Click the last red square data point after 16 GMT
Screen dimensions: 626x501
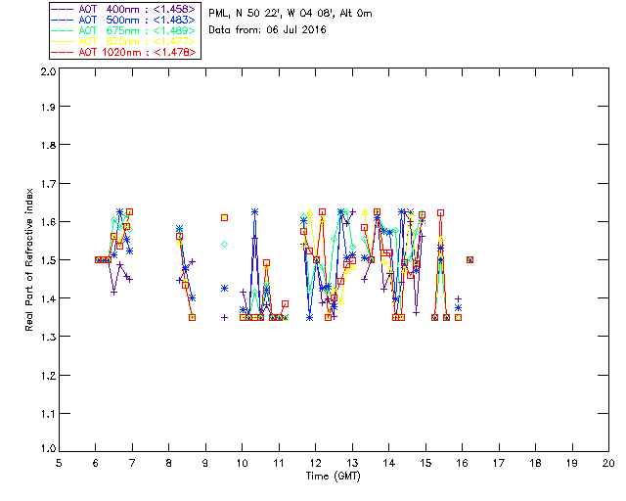point(470,259)
